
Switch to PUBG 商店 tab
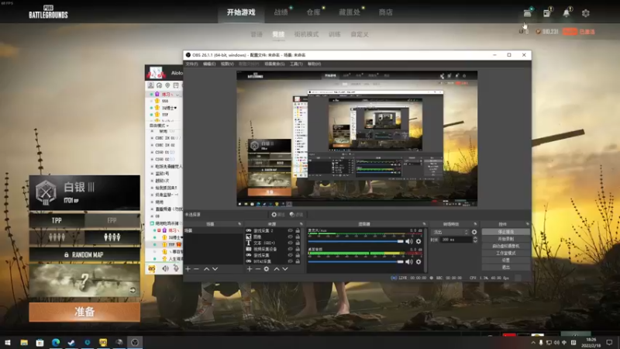tap(385, 12)
